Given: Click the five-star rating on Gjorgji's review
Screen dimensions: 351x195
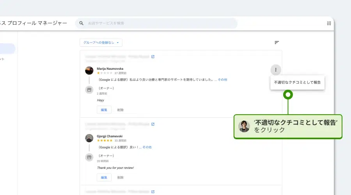Looking at the screenshot, I should tap(105, 141).
